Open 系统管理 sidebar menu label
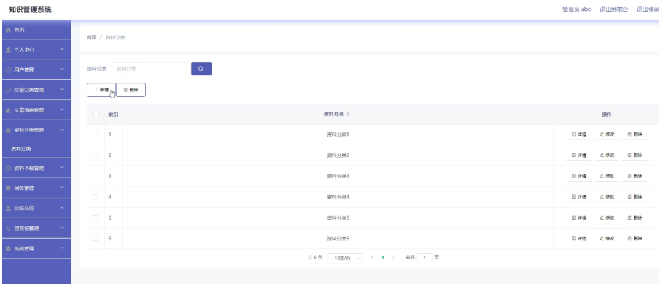The width and height of the screenshot is (660, 284). click(x=25, y=248)
